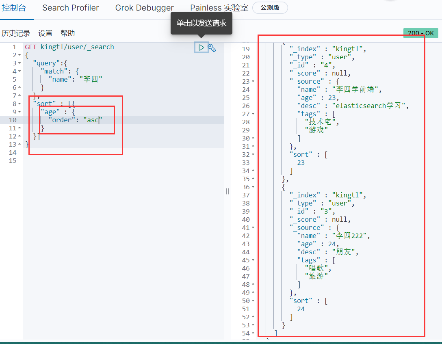Go to the 控制台 tab
Viewport: 442px width, 344px height.
pos(14,8)
